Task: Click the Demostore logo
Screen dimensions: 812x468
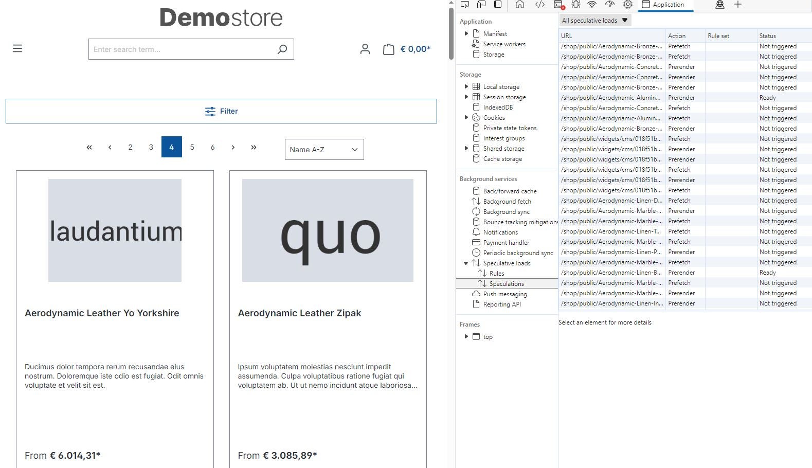Action: (221, 17)
